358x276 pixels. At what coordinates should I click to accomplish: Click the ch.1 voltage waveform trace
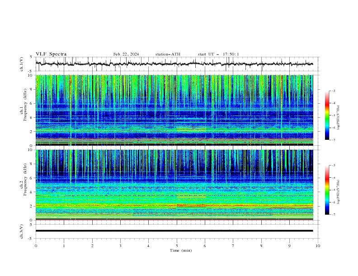point(174,64)
